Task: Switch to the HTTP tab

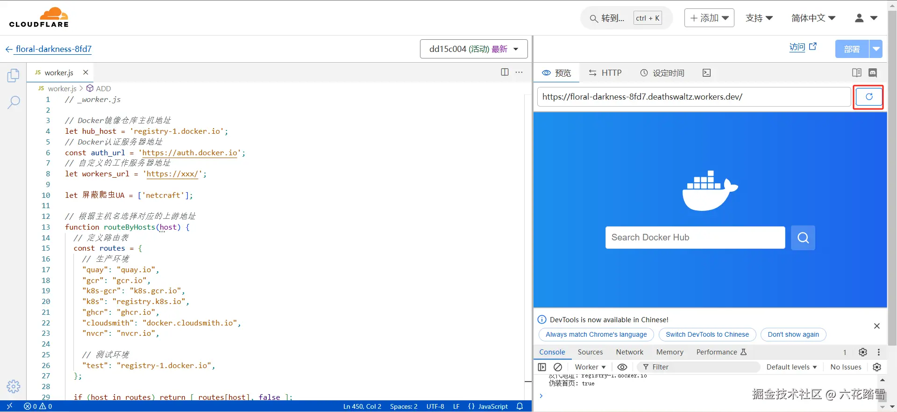Action: 605,73
